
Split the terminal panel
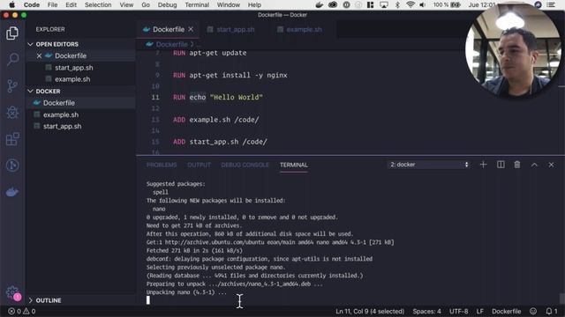click(x=501, y=165)
